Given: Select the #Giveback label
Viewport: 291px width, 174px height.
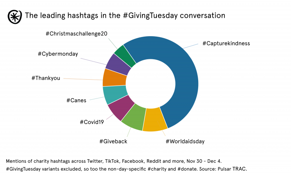Looking at the screenshot, I should (113, 142).
